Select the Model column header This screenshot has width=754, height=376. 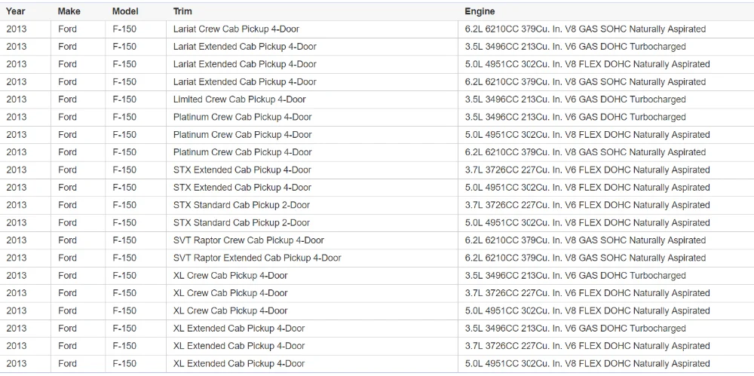pyautogui.click(x=125, y=11)
